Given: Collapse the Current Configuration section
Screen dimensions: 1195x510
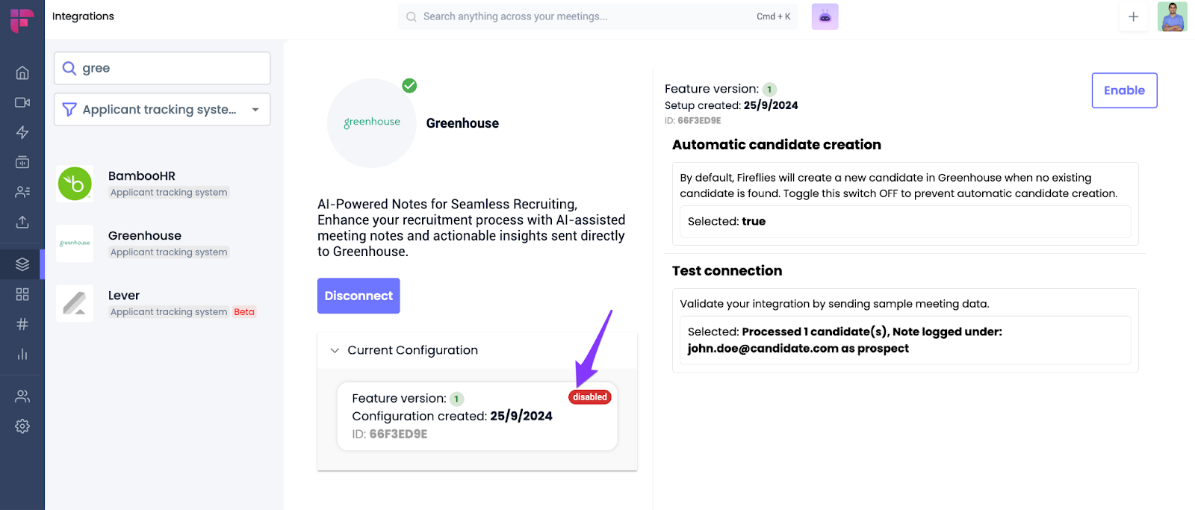Looking at the screenshot, I should click(335, 350).
